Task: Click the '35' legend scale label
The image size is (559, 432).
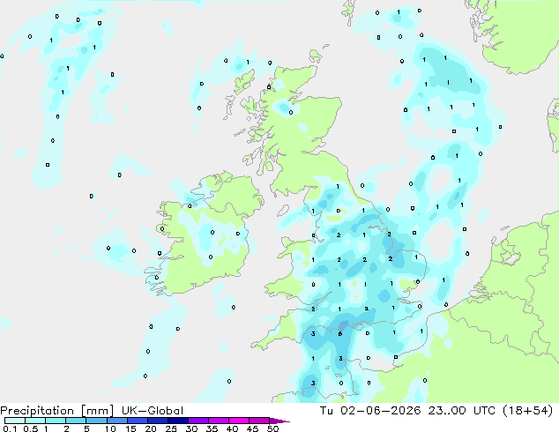Action: pos(212,428)
